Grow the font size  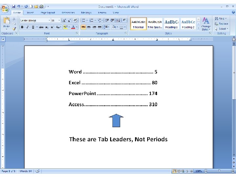pos(64,20)
